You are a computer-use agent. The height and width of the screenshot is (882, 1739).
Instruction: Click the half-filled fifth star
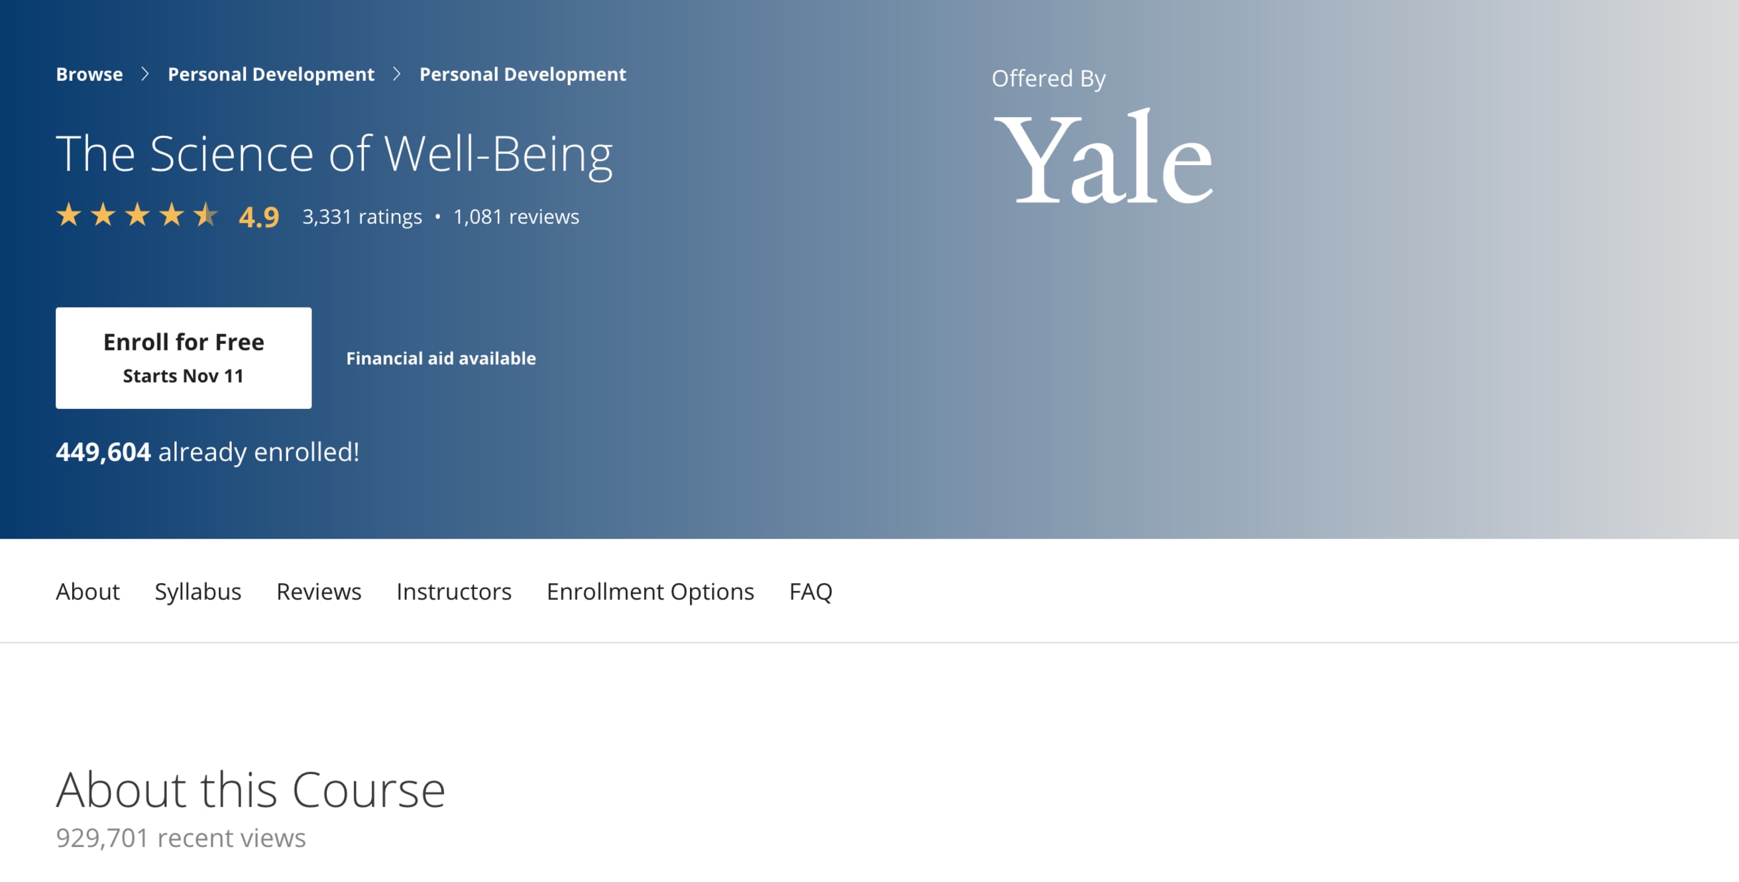click(x=206, y=215)
